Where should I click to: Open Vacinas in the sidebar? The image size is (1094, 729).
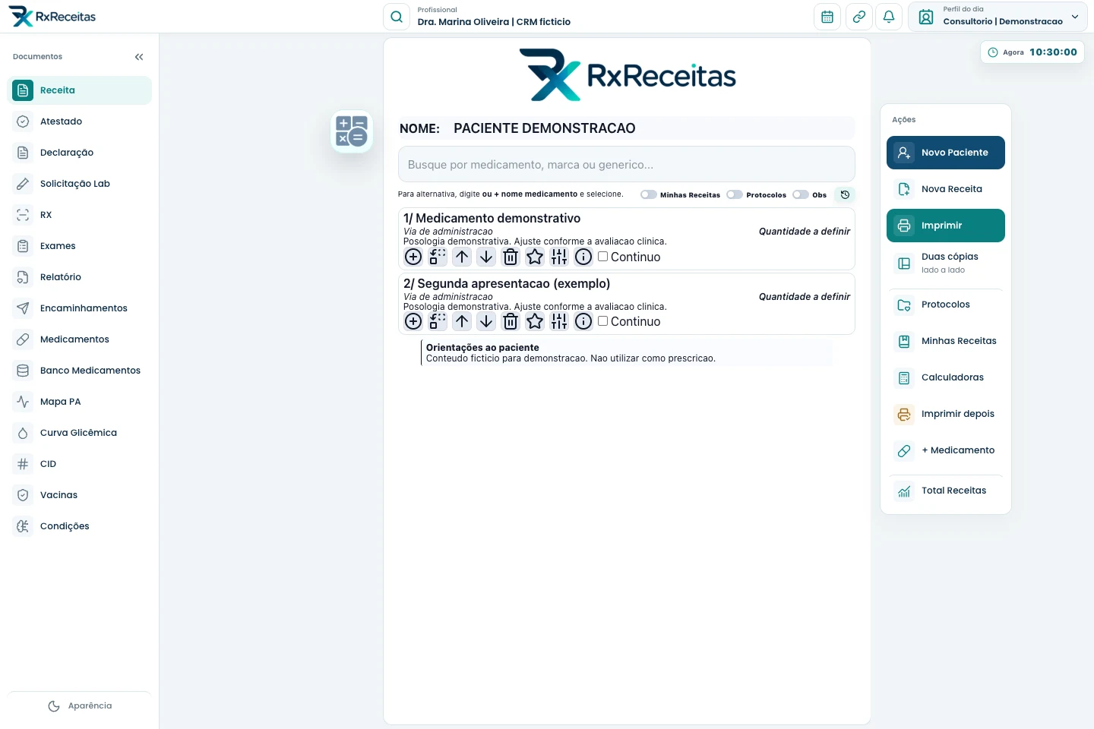tap(79, 495)
